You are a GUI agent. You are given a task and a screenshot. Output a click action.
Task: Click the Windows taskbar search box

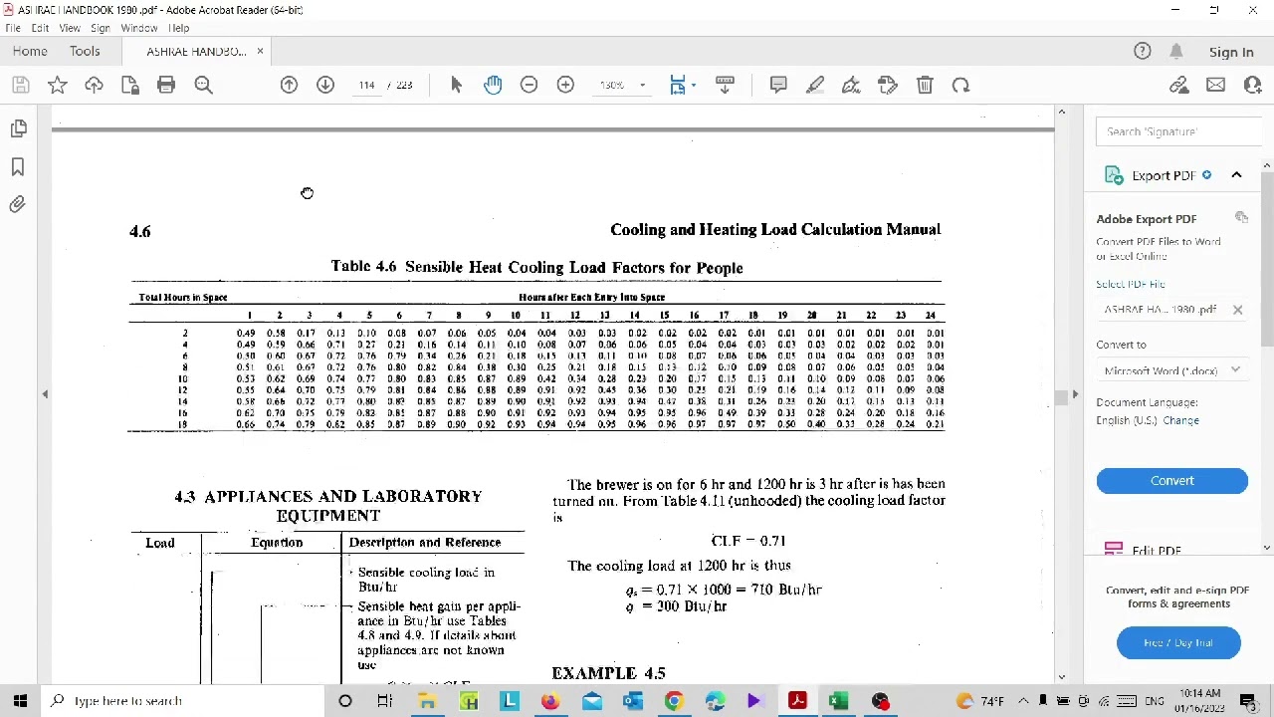(183, 701)
